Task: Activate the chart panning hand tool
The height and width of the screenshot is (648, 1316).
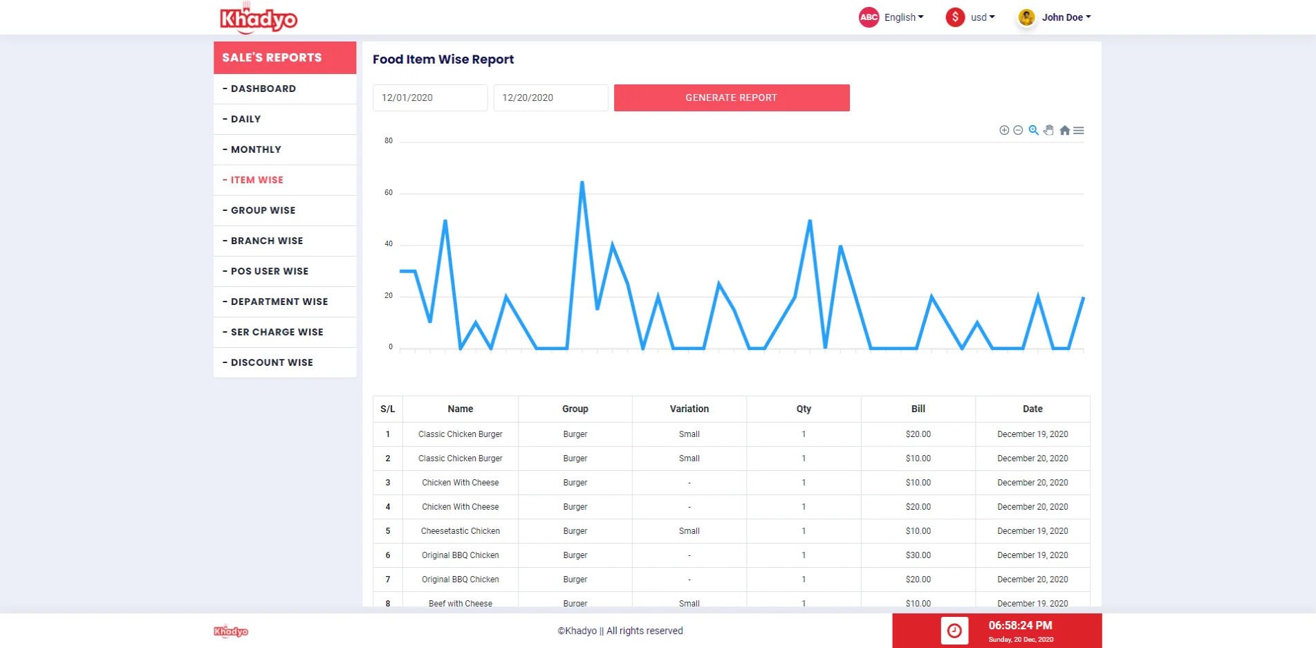Action: pyautogui.click(x=1048, y=130)
